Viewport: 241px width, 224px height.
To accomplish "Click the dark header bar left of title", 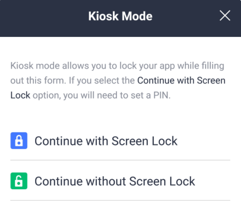I will pos(44,18).
